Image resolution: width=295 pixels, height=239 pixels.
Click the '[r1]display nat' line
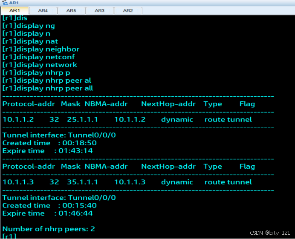tap(30, 41)
